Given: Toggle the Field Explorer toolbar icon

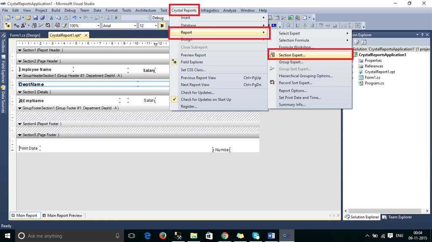Looking at the screenshot, I should (8, 26).
